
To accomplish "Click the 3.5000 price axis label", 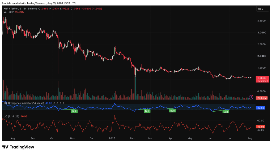I will click(261, 21).
